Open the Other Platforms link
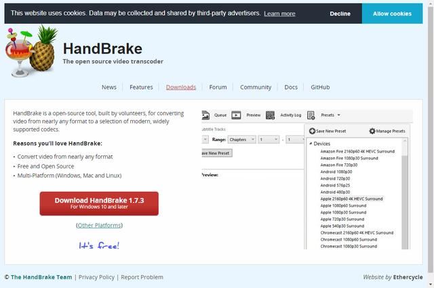 point(99,225)
